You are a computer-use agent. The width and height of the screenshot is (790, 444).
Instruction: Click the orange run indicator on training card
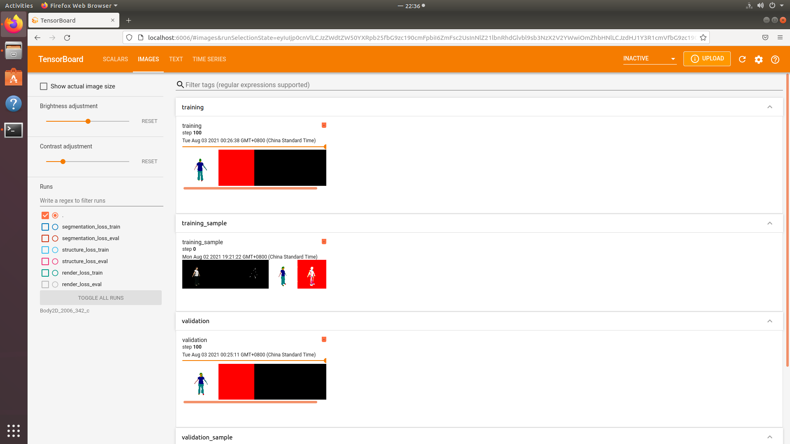coord(324,125)
